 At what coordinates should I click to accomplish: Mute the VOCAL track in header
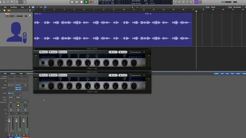6,16
